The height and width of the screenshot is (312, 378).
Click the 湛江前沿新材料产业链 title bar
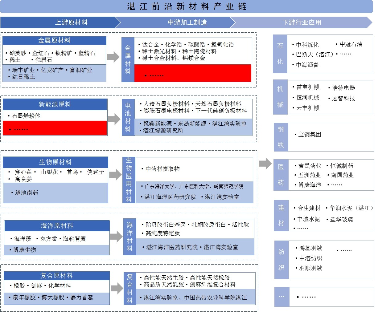(x=187, y=6)
